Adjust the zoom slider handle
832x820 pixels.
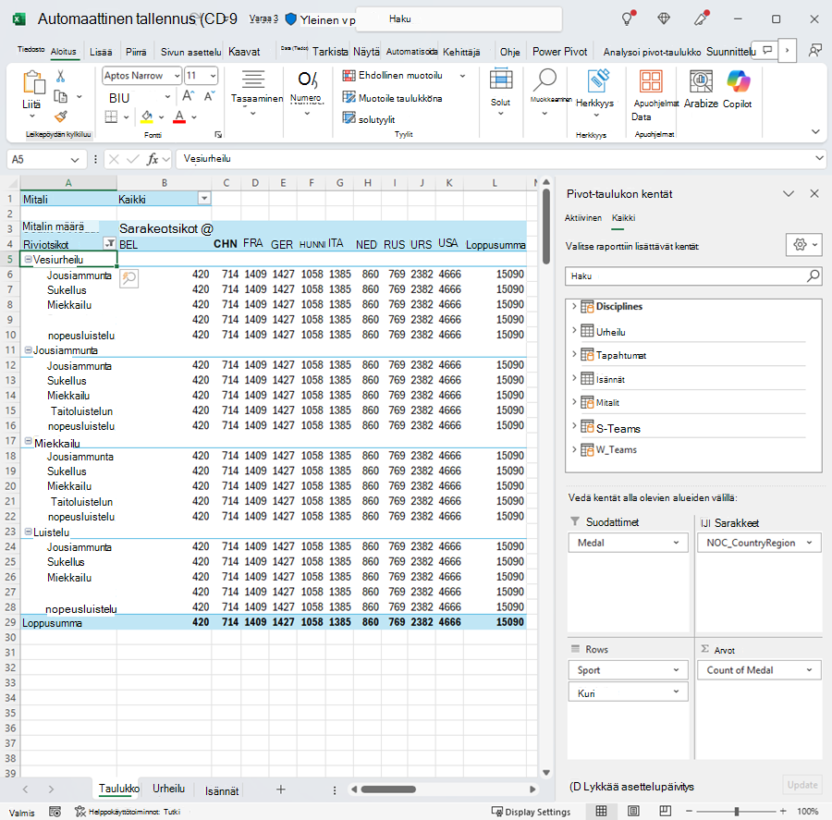pyautogui.click(x=737, y=811)
